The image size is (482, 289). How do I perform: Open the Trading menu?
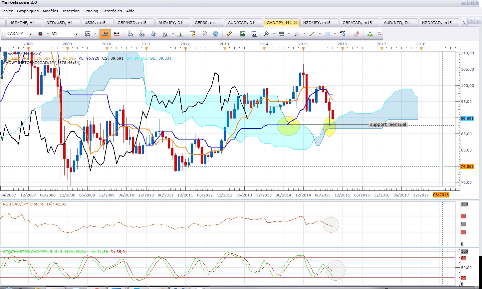tap(91, 11)
